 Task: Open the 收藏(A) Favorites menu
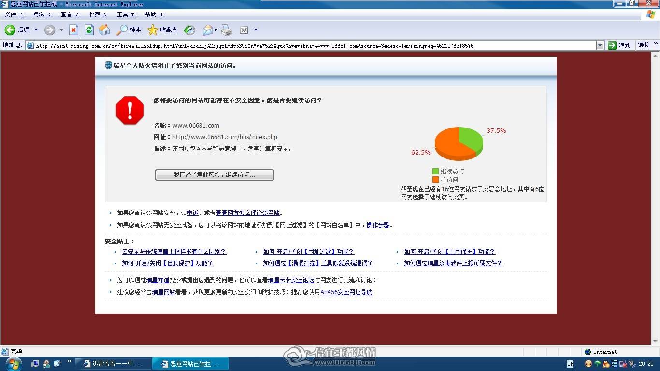click(x=99, y=14)
